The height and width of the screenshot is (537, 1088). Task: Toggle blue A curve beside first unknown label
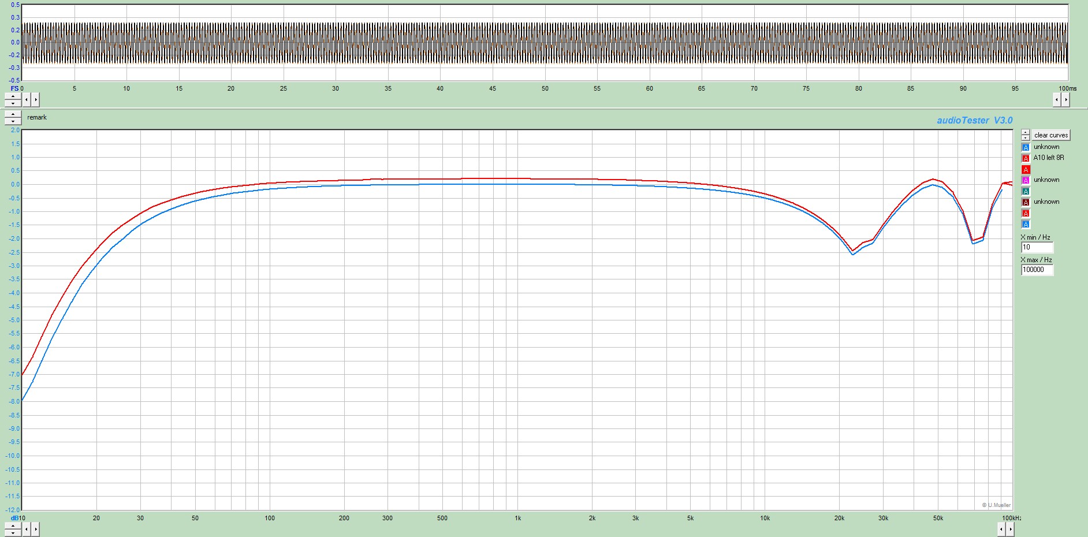coord(1026,147)
